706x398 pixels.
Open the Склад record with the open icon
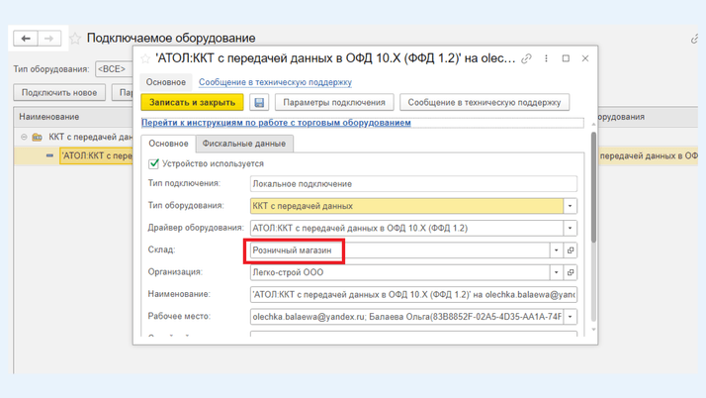[x=571, y=250]
